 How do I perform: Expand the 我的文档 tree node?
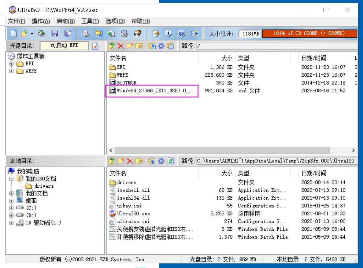[x=11, y=193]
